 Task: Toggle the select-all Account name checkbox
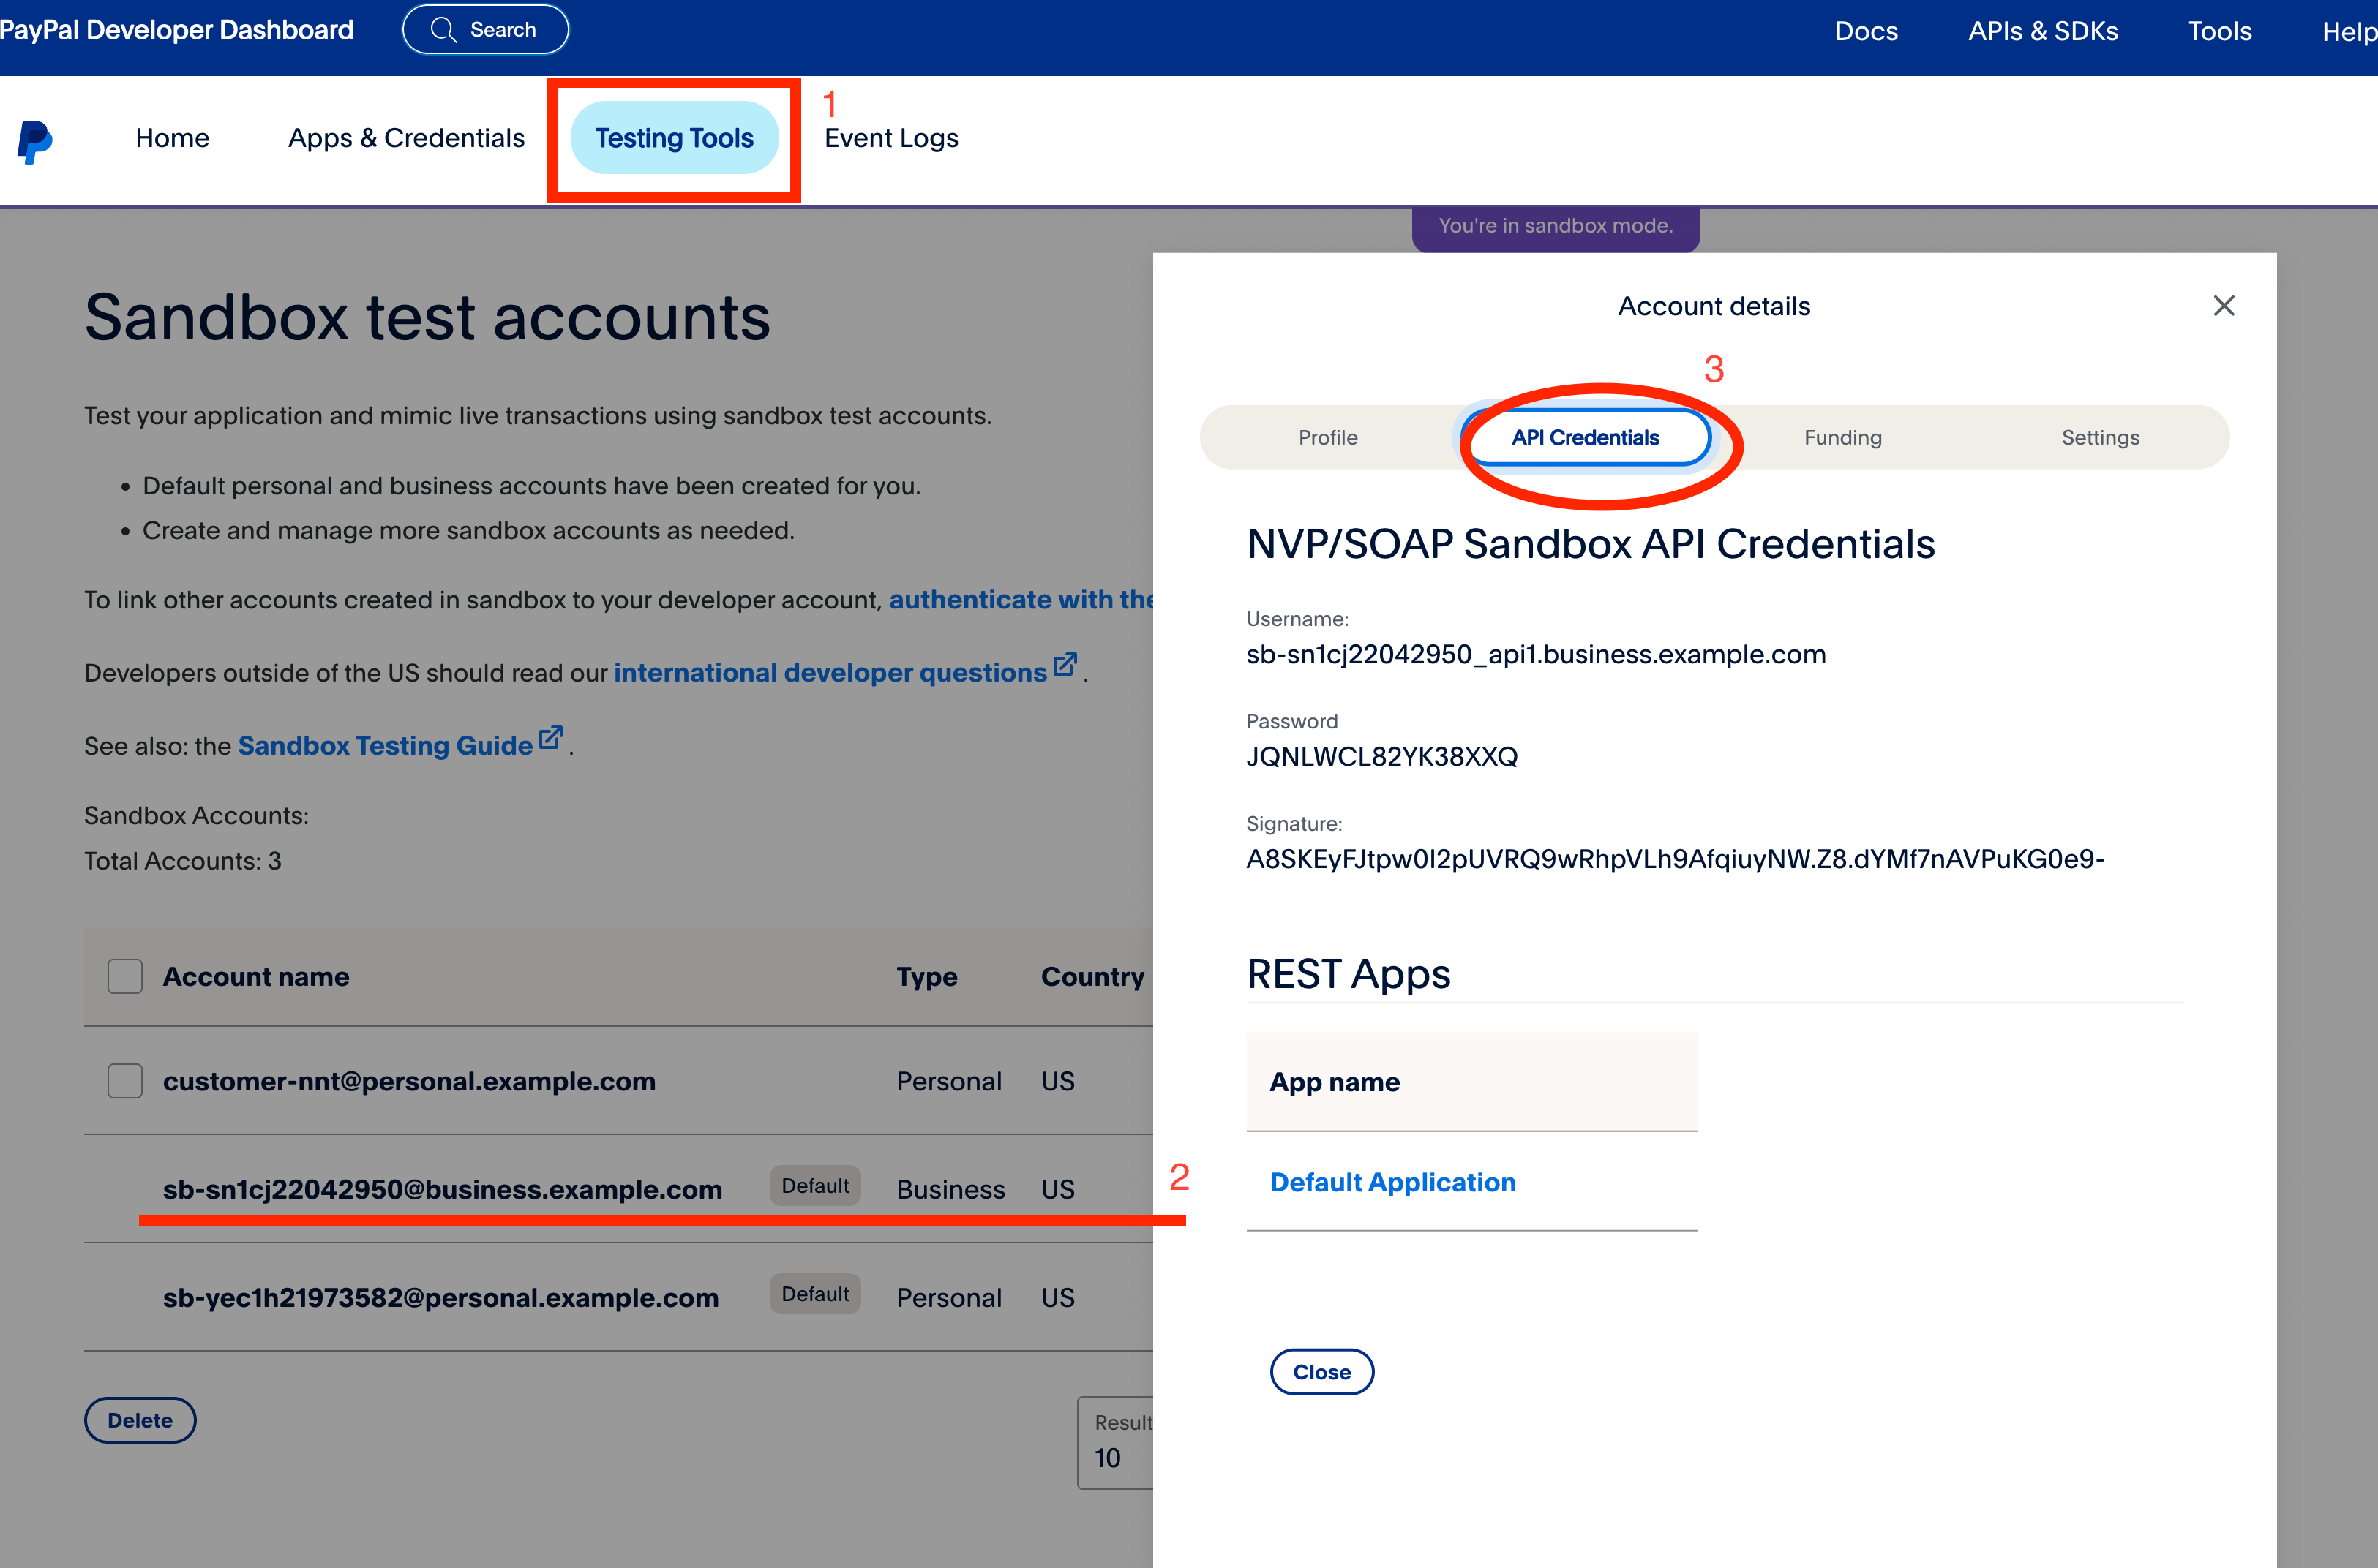coord(125,976)
